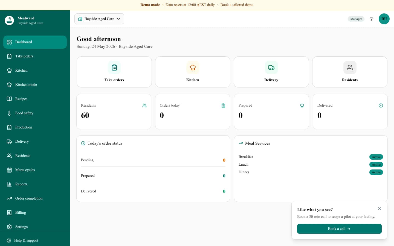394x246 pixels.
Task: Click the Recipes book icon in sidebar
Action: [9, 99]
